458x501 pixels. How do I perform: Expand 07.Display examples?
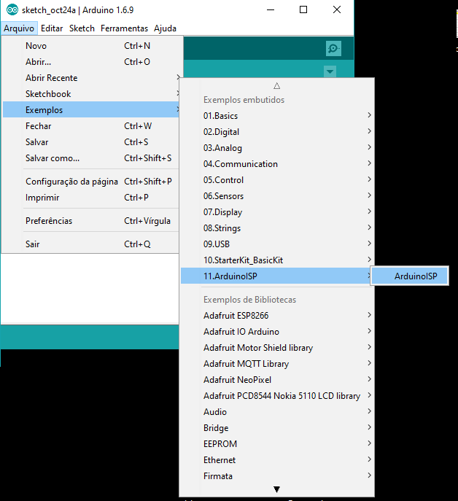point(277,211)
